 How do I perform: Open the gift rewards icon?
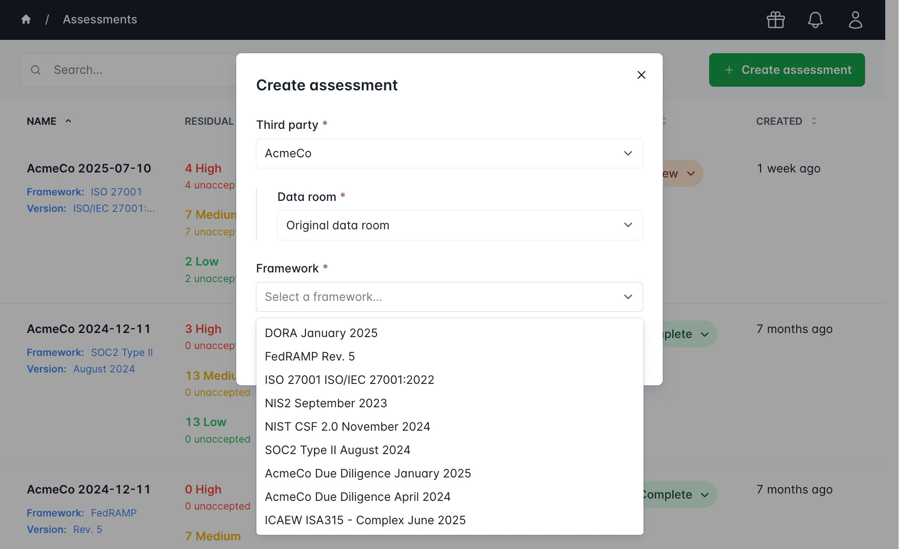[x=776, y=20]
